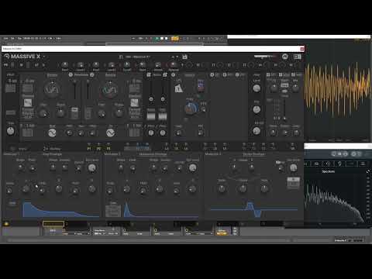Open dropdown arrow next to Massive X logo
Screen dimensions: 372x279
pos(44,57)
